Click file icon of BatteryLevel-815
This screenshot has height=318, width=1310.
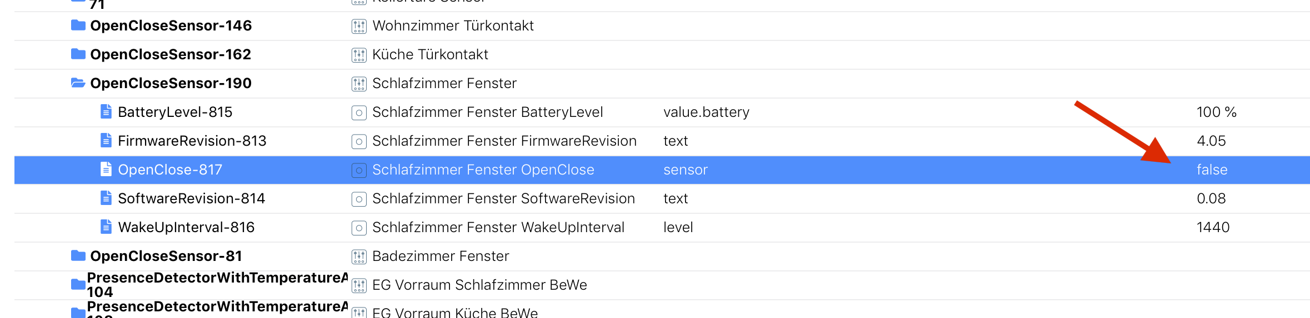(x=106, y=112)
